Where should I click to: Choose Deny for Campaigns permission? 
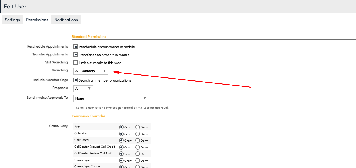point(138,161)
